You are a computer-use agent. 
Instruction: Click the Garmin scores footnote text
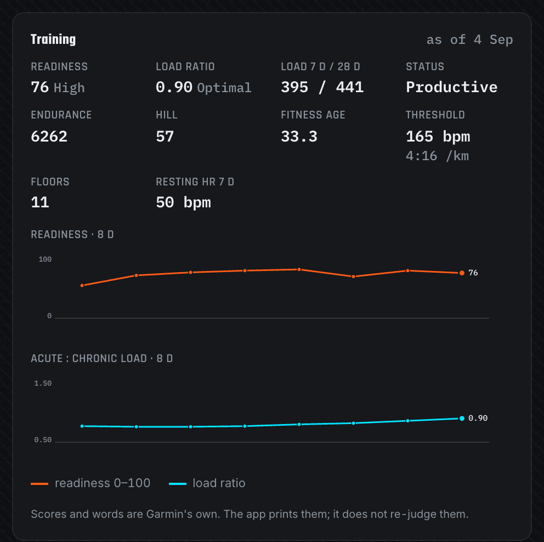[250, 514]
